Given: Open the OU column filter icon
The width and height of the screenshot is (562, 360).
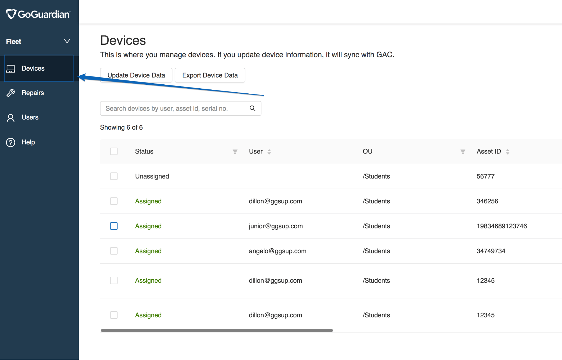Looking at the screenshot, I should pyautogui.click(x=463, y=152).
